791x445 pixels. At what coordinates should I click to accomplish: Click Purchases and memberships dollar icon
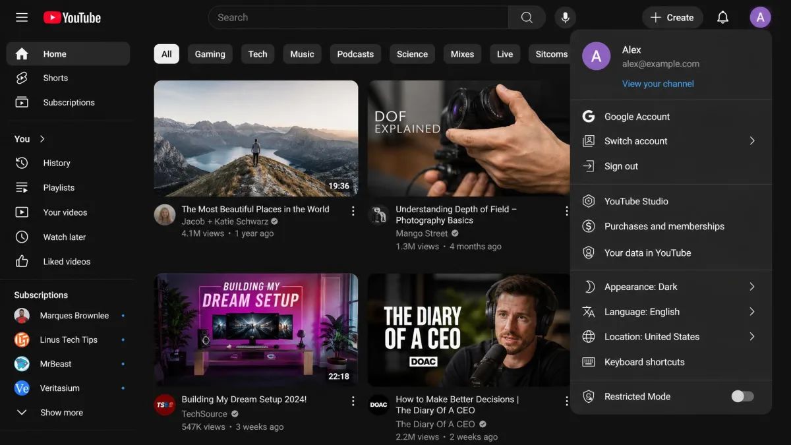click(589, 226)
